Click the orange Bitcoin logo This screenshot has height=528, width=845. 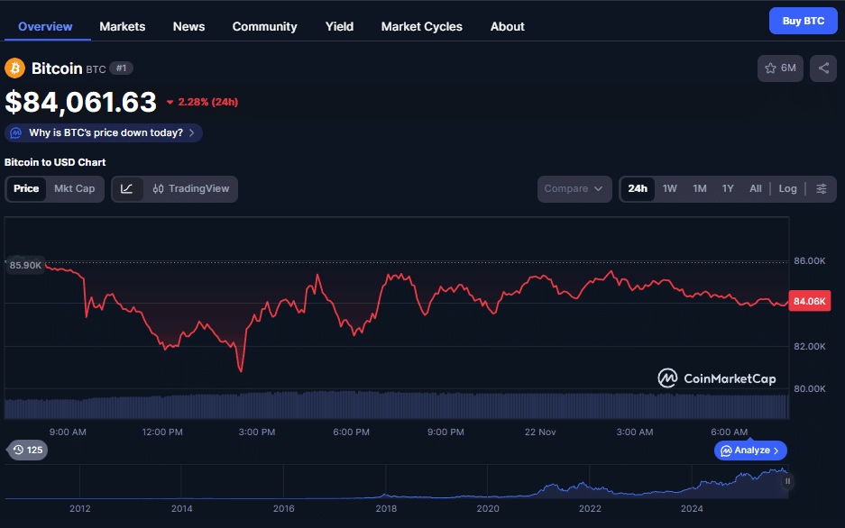pos(15,68)
